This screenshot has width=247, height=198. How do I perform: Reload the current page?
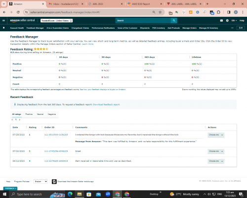pyautogui.click(x=18, y=12)
